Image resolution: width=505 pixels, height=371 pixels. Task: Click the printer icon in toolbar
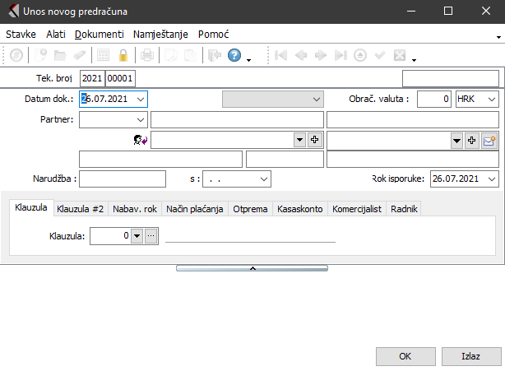147,56
